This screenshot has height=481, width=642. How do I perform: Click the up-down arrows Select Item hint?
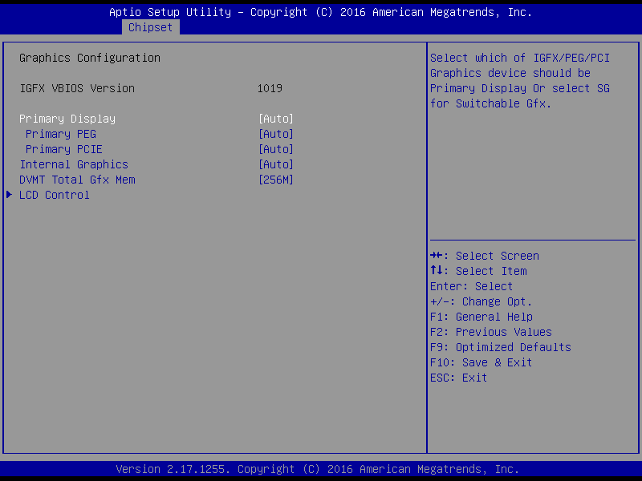coord(478,271)
